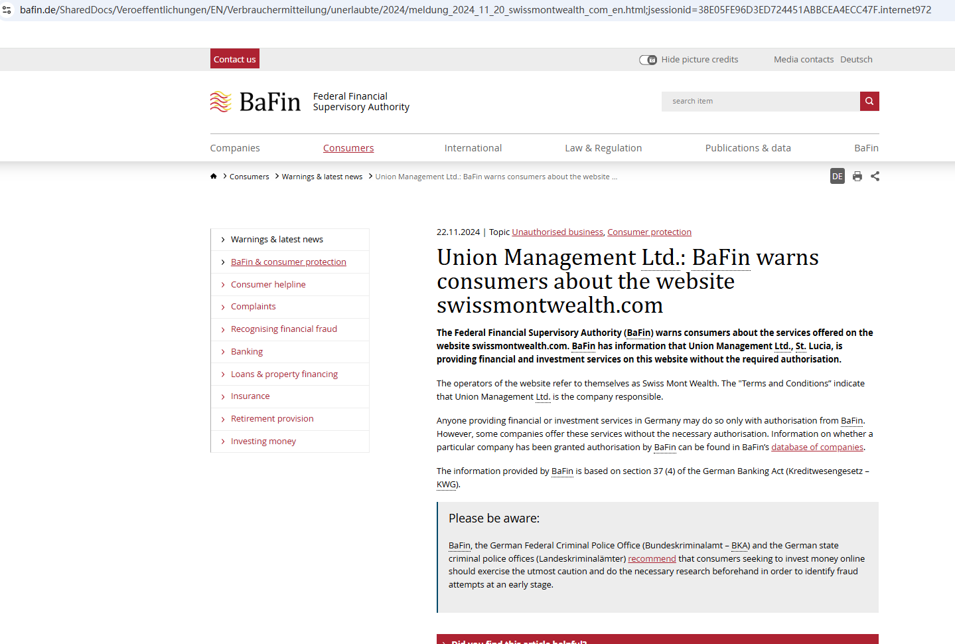Viewport: 955px width, 644px height.
Task: Open the Investing money sidebar link
Action: (x=263, y=442)
